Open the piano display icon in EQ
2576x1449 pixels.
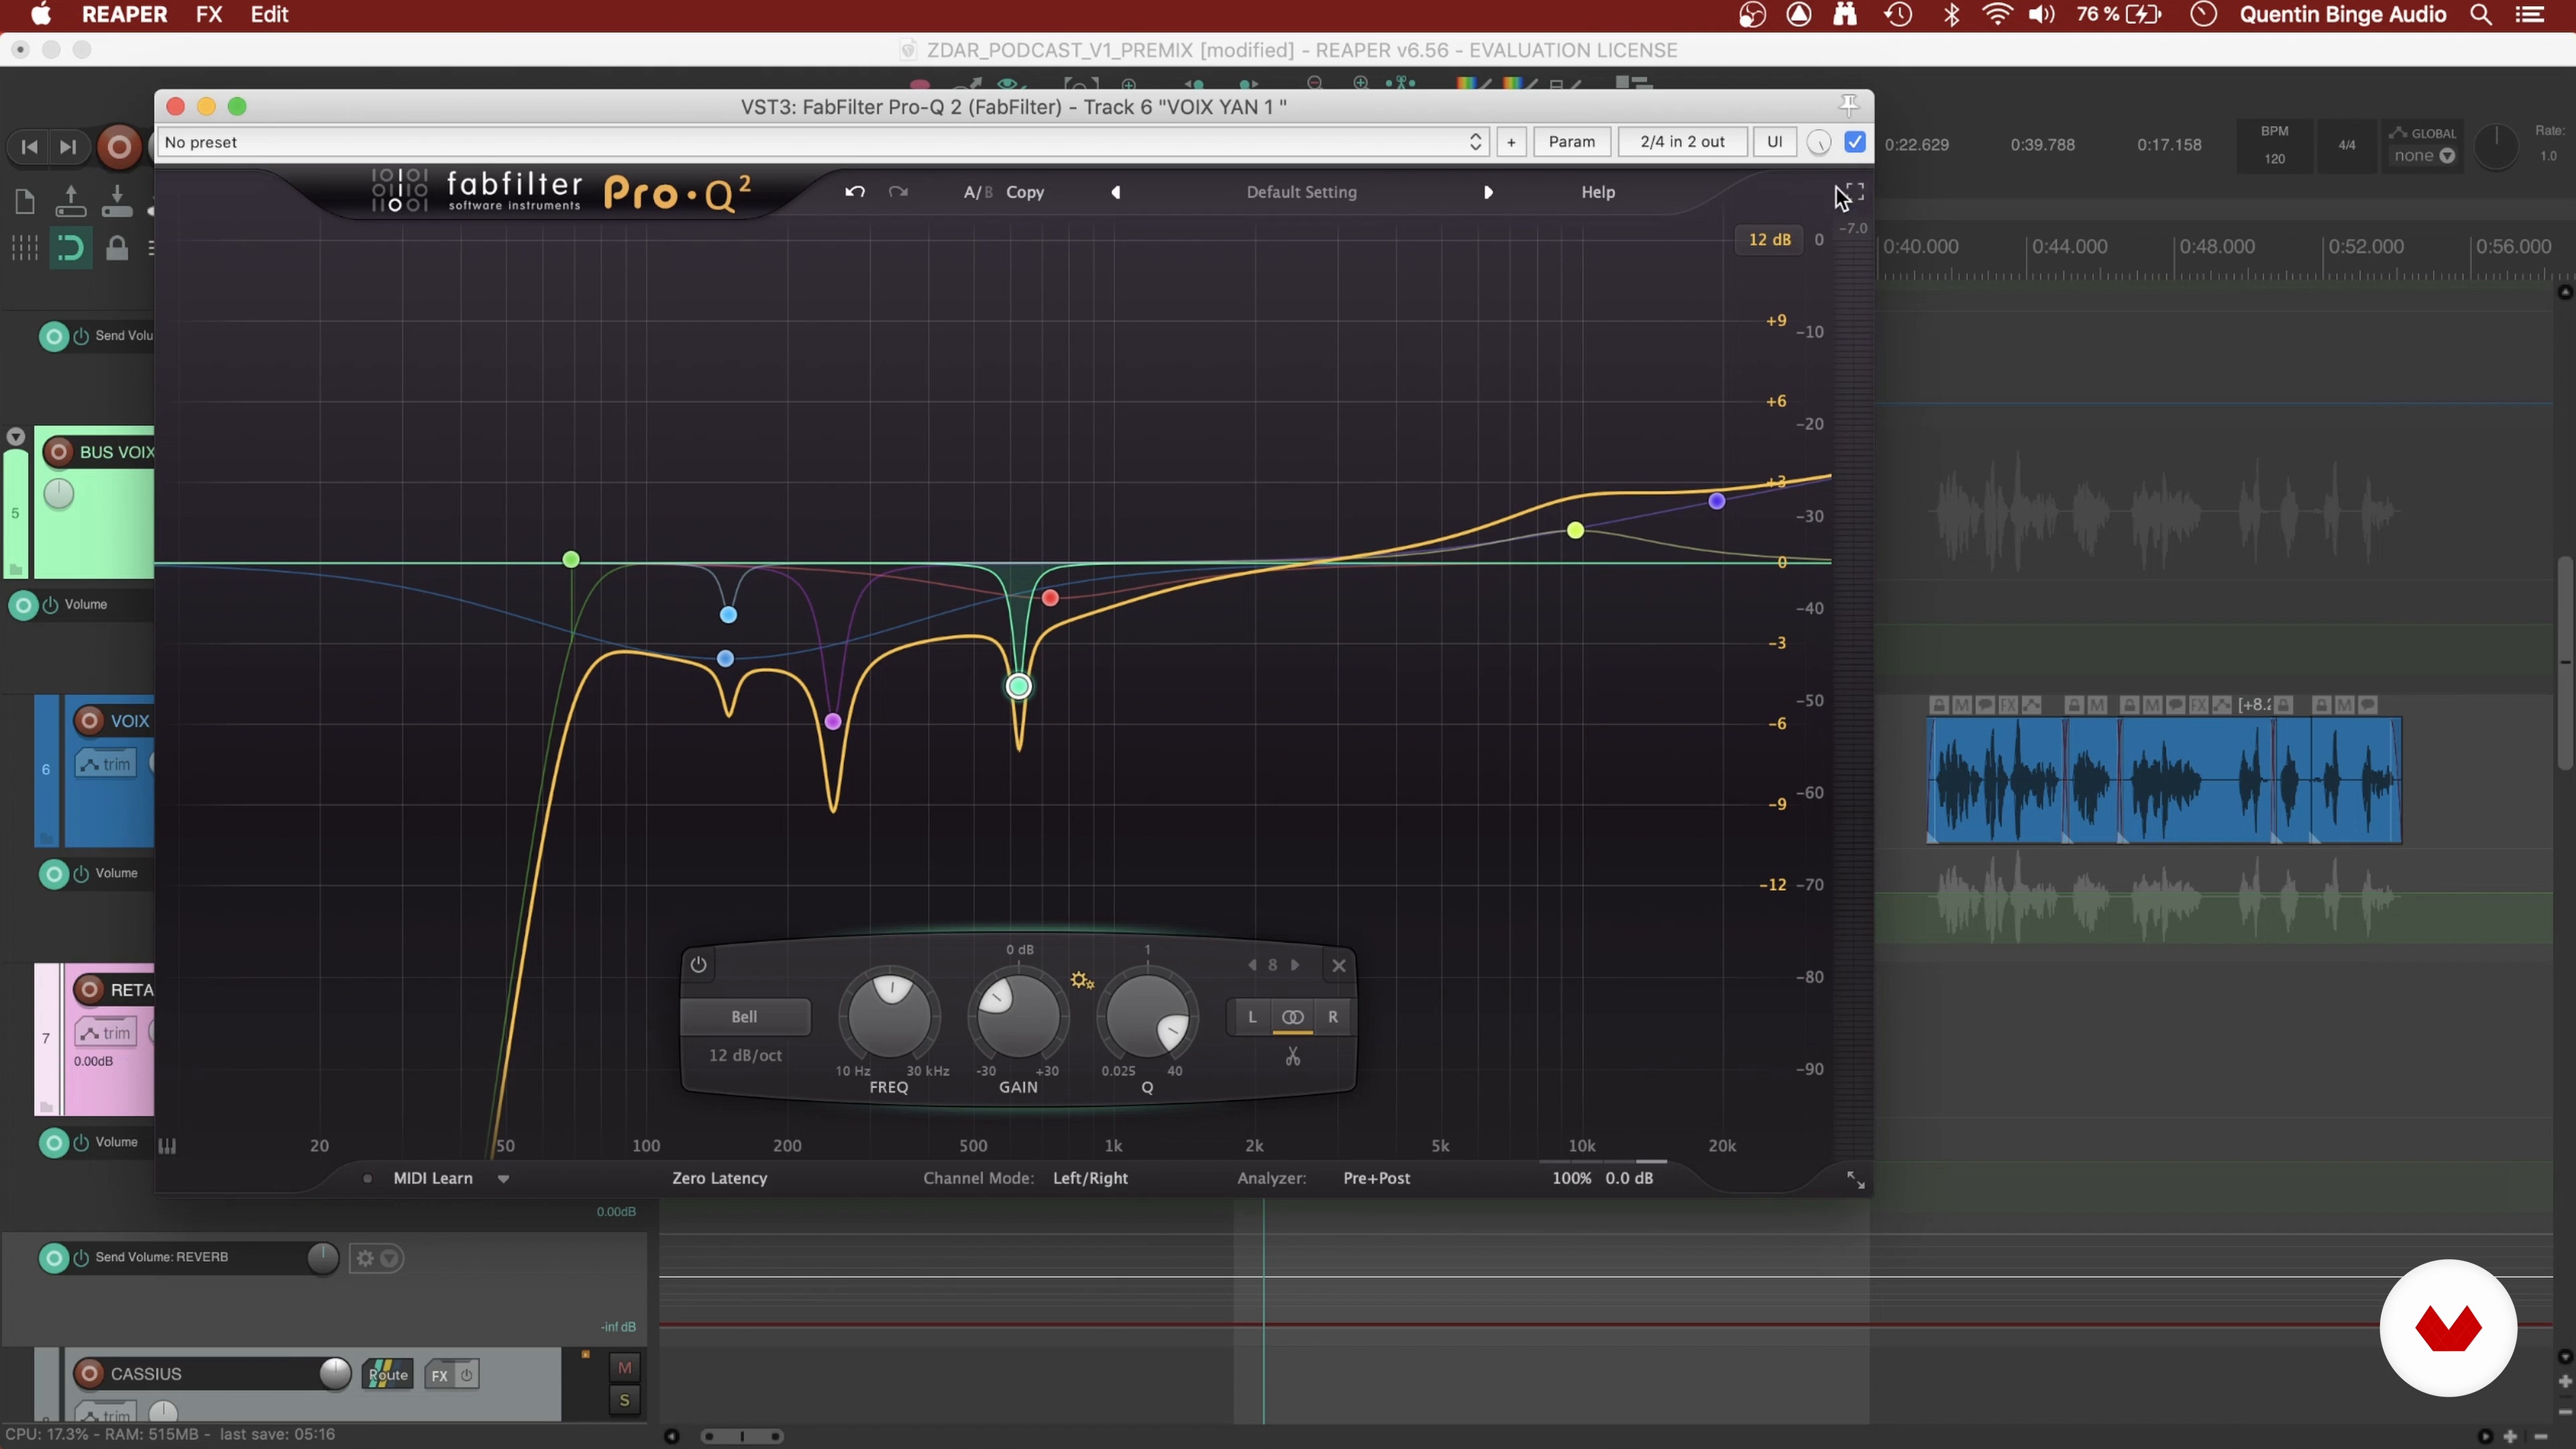(167, 1146)
